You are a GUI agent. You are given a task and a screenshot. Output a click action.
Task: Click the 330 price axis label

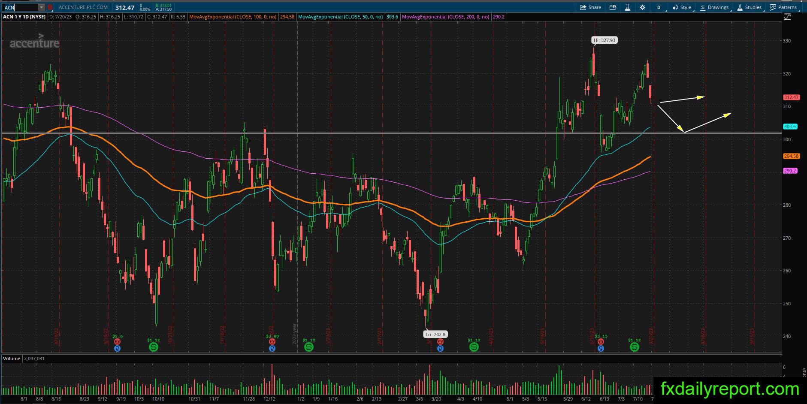787,41
